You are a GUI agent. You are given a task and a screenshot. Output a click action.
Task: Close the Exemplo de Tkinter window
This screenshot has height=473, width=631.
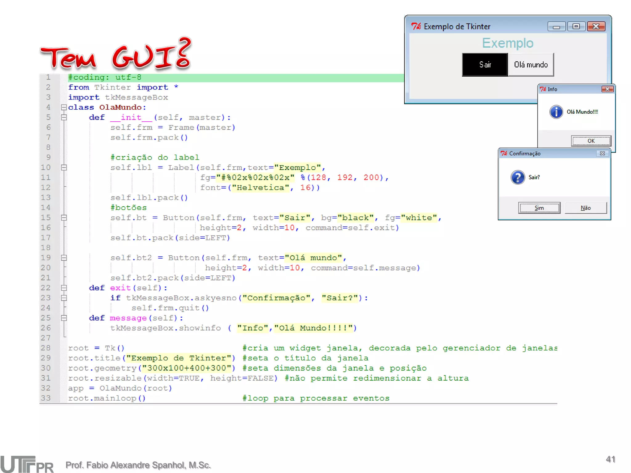point(596,27)
